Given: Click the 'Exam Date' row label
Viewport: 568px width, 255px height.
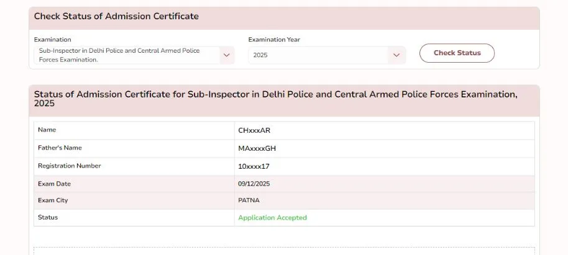Looking at the screenshot, I should [54, 183].
